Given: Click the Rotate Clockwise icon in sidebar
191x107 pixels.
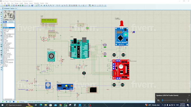Looking at the screenshot, I should pyautogui.click(x=1, y=61).
